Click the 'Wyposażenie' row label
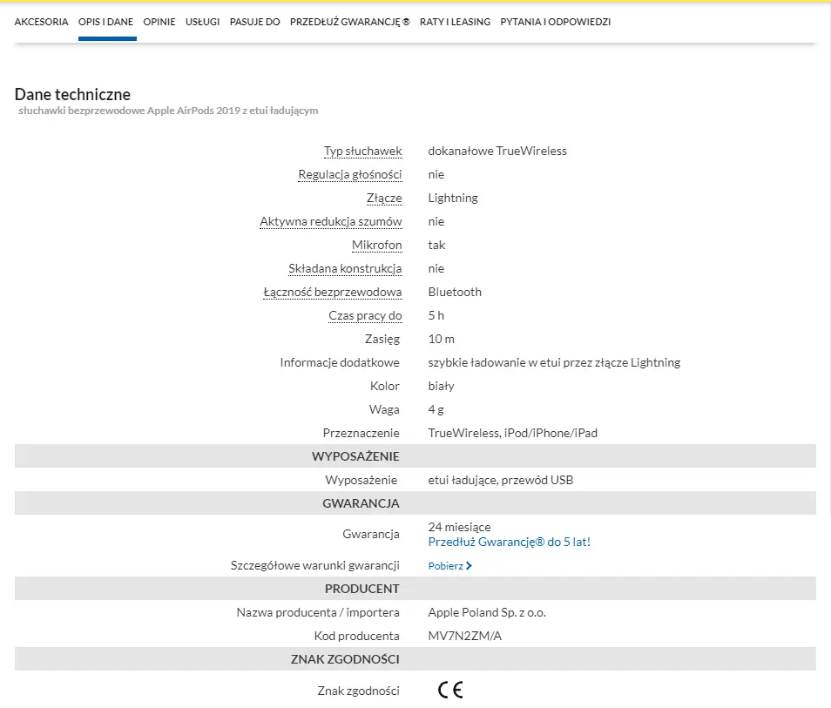Image resolution: width=831 pixels, height=708 pixels. point(361,480)
